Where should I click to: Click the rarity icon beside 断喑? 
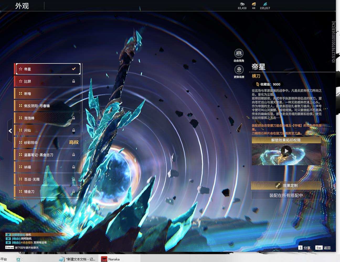coord(20,93)
